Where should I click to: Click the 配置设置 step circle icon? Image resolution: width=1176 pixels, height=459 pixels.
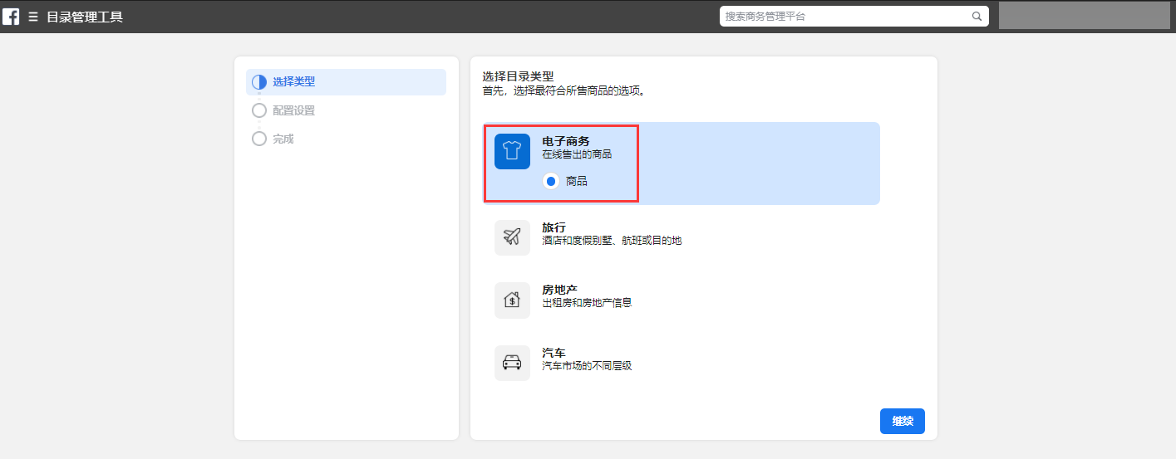coord(259,110)
